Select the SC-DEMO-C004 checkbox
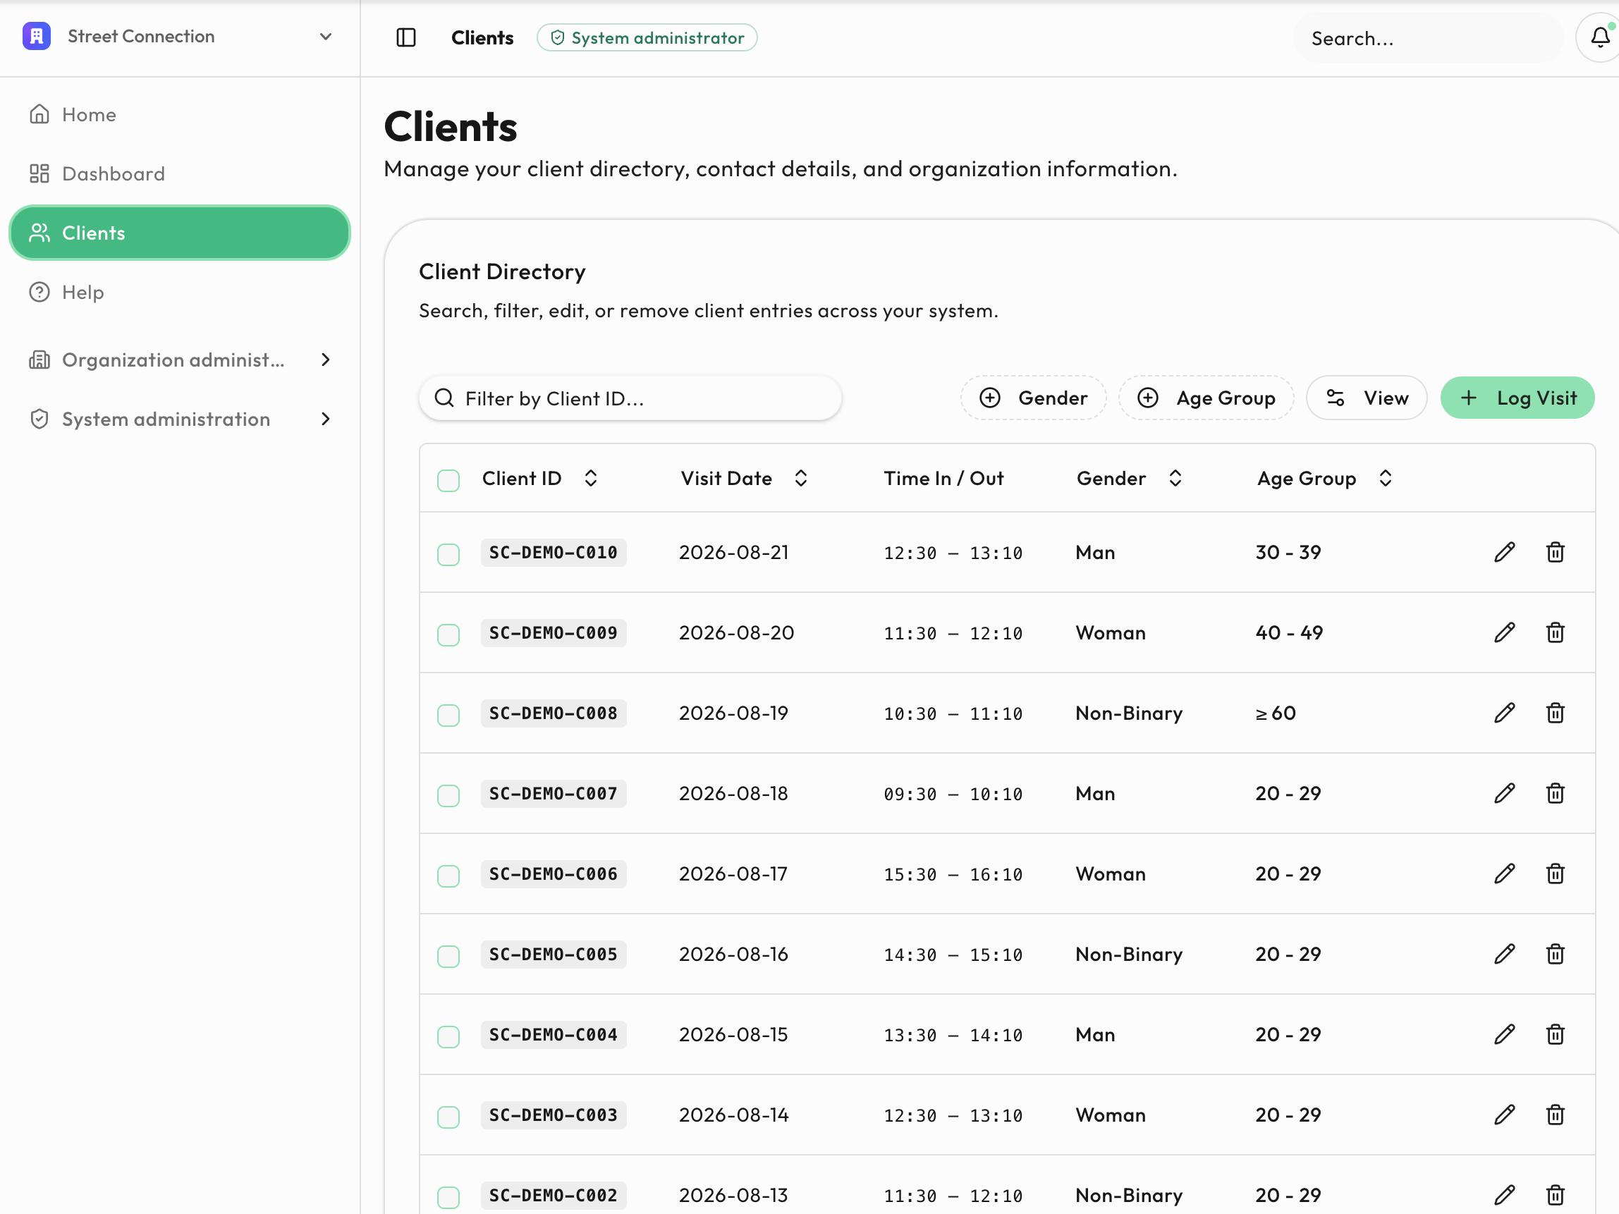Image resolution: width=1619 pixels, height=1214 pixels. [448, 1037]
